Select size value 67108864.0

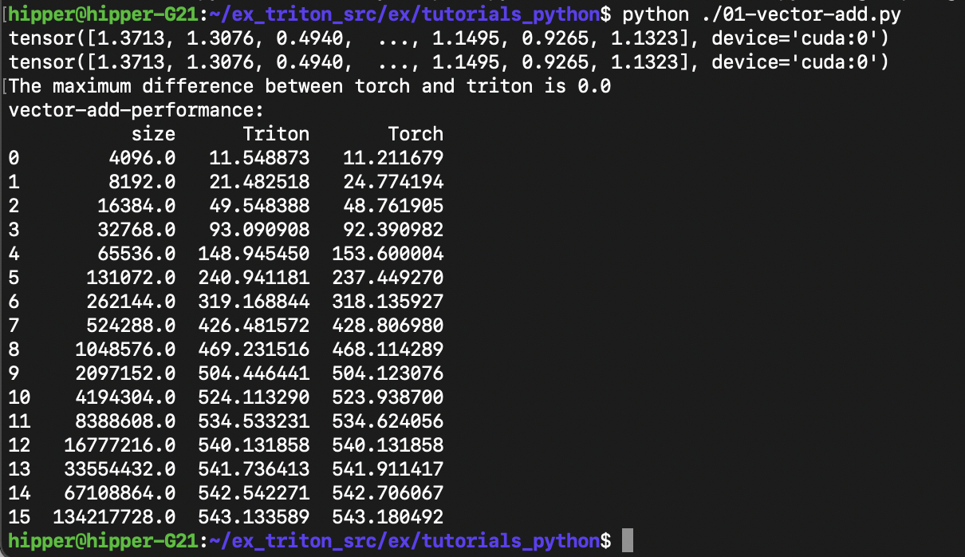coord(120,493)
